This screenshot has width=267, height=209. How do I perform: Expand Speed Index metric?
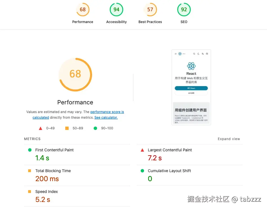[77, 196]
